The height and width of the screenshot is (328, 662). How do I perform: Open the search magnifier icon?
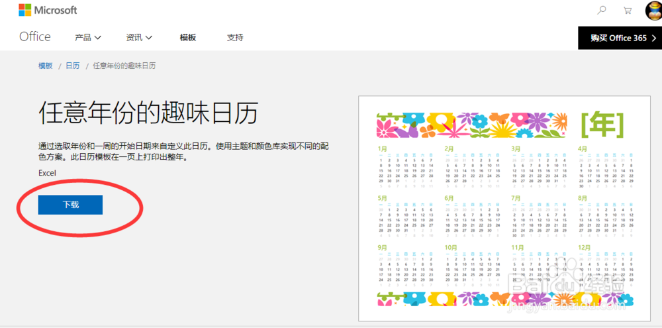point(602,11)
